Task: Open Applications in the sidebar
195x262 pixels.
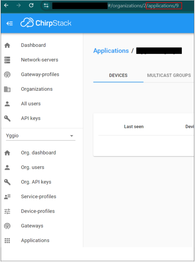Action: [35, 240]
